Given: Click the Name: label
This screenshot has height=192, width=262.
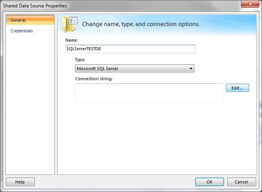Looking at the screenshot, I should coord(72,40).
